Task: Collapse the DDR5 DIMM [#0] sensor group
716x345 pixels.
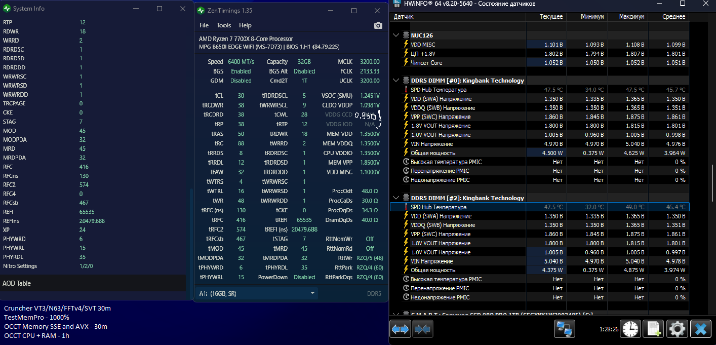Action: (396, 81)
